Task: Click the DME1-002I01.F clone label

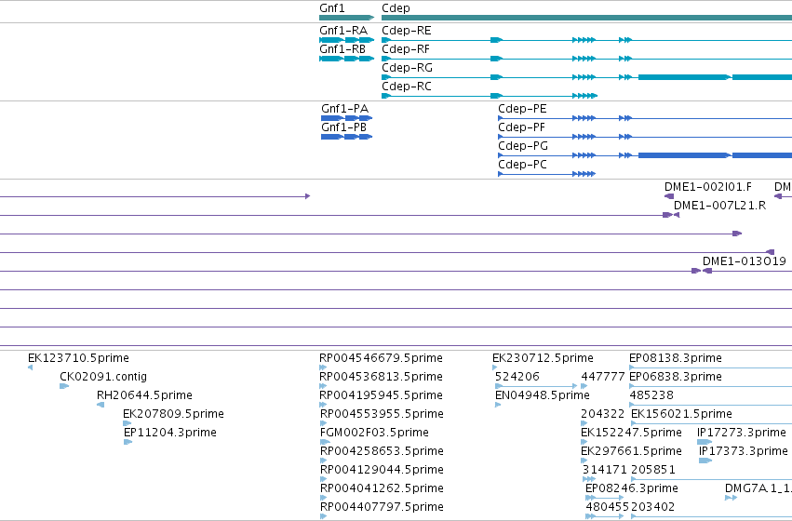Action: pyautogui.click(x=707, y=187)
